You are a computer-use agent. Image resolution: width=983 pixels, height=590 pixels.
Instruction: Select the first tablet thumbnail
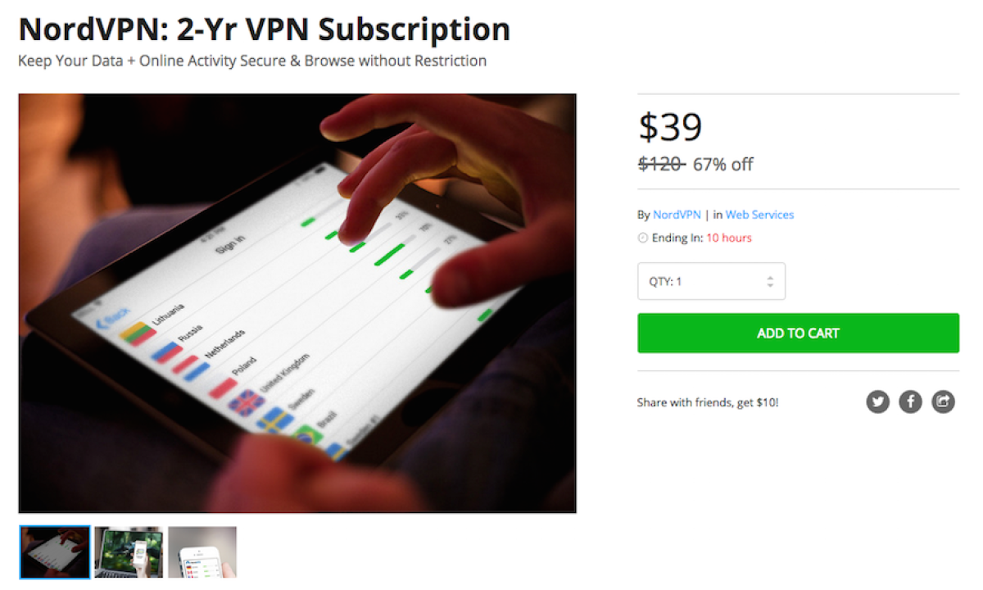pos(54,552)
